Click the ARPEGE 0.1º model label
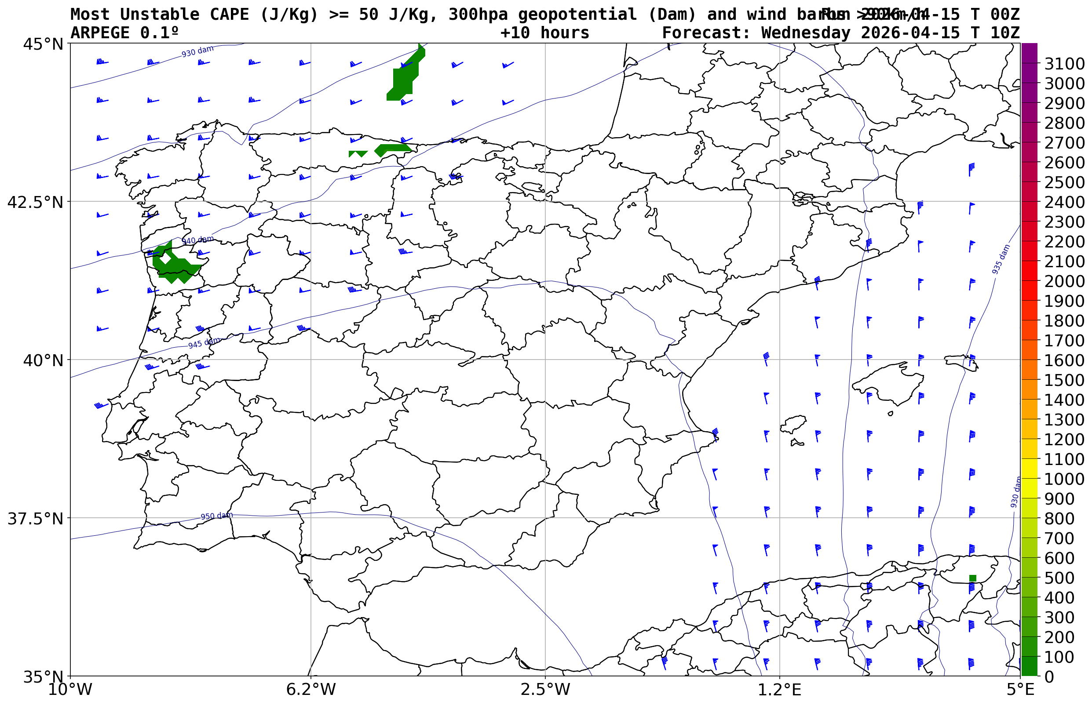This screenshot has width=1092, height=705. [124, 33]
